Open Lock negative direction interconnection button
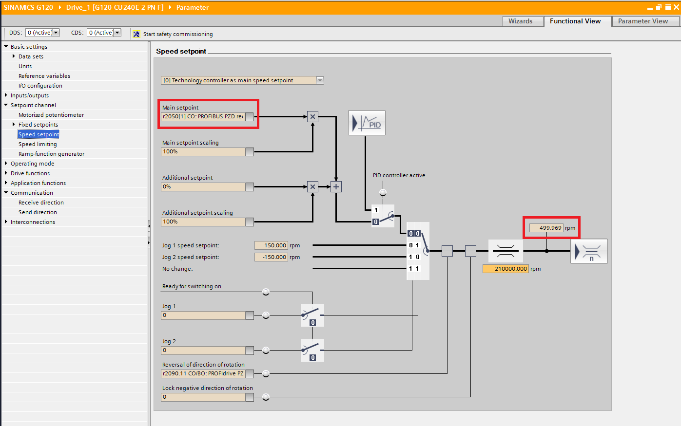The width and height of the screenshot is (681, 426). [x=250, y=397]
